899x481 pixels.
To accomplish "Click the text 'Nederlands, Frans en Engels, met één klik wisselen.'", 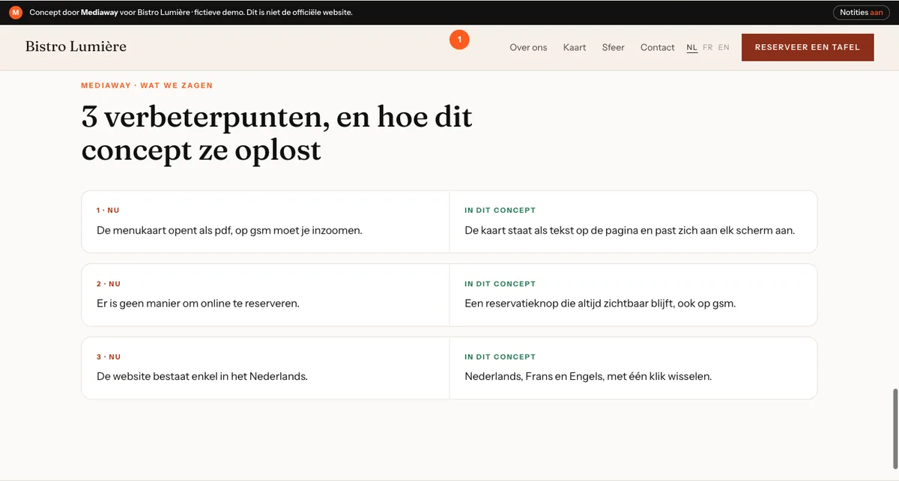I will click(588, 376).
